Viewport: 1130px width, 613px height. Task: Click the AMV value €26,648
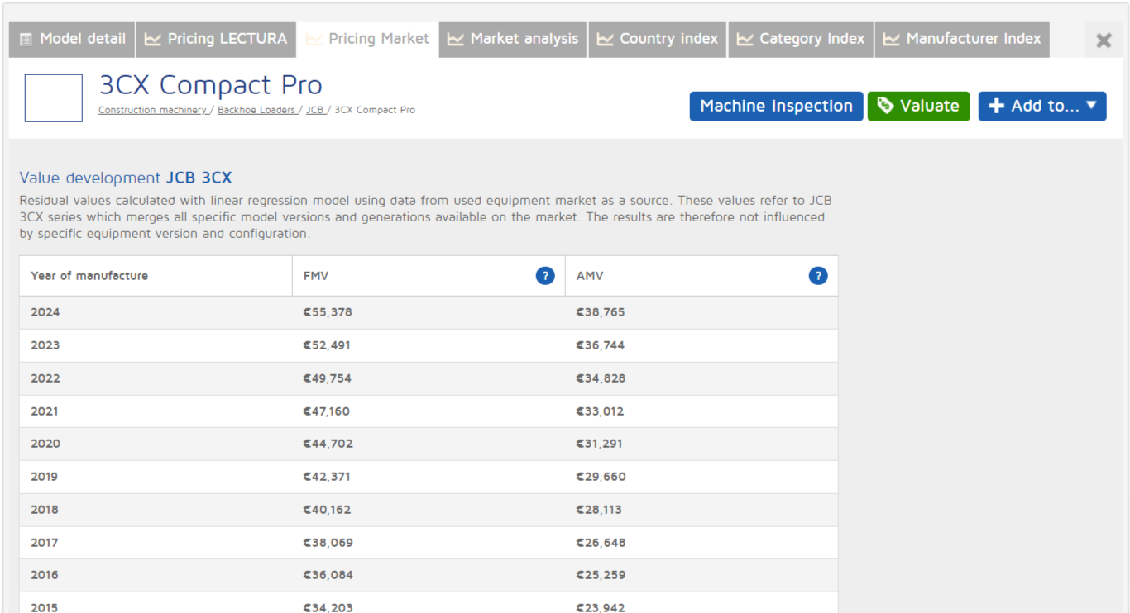coord(601,543)
